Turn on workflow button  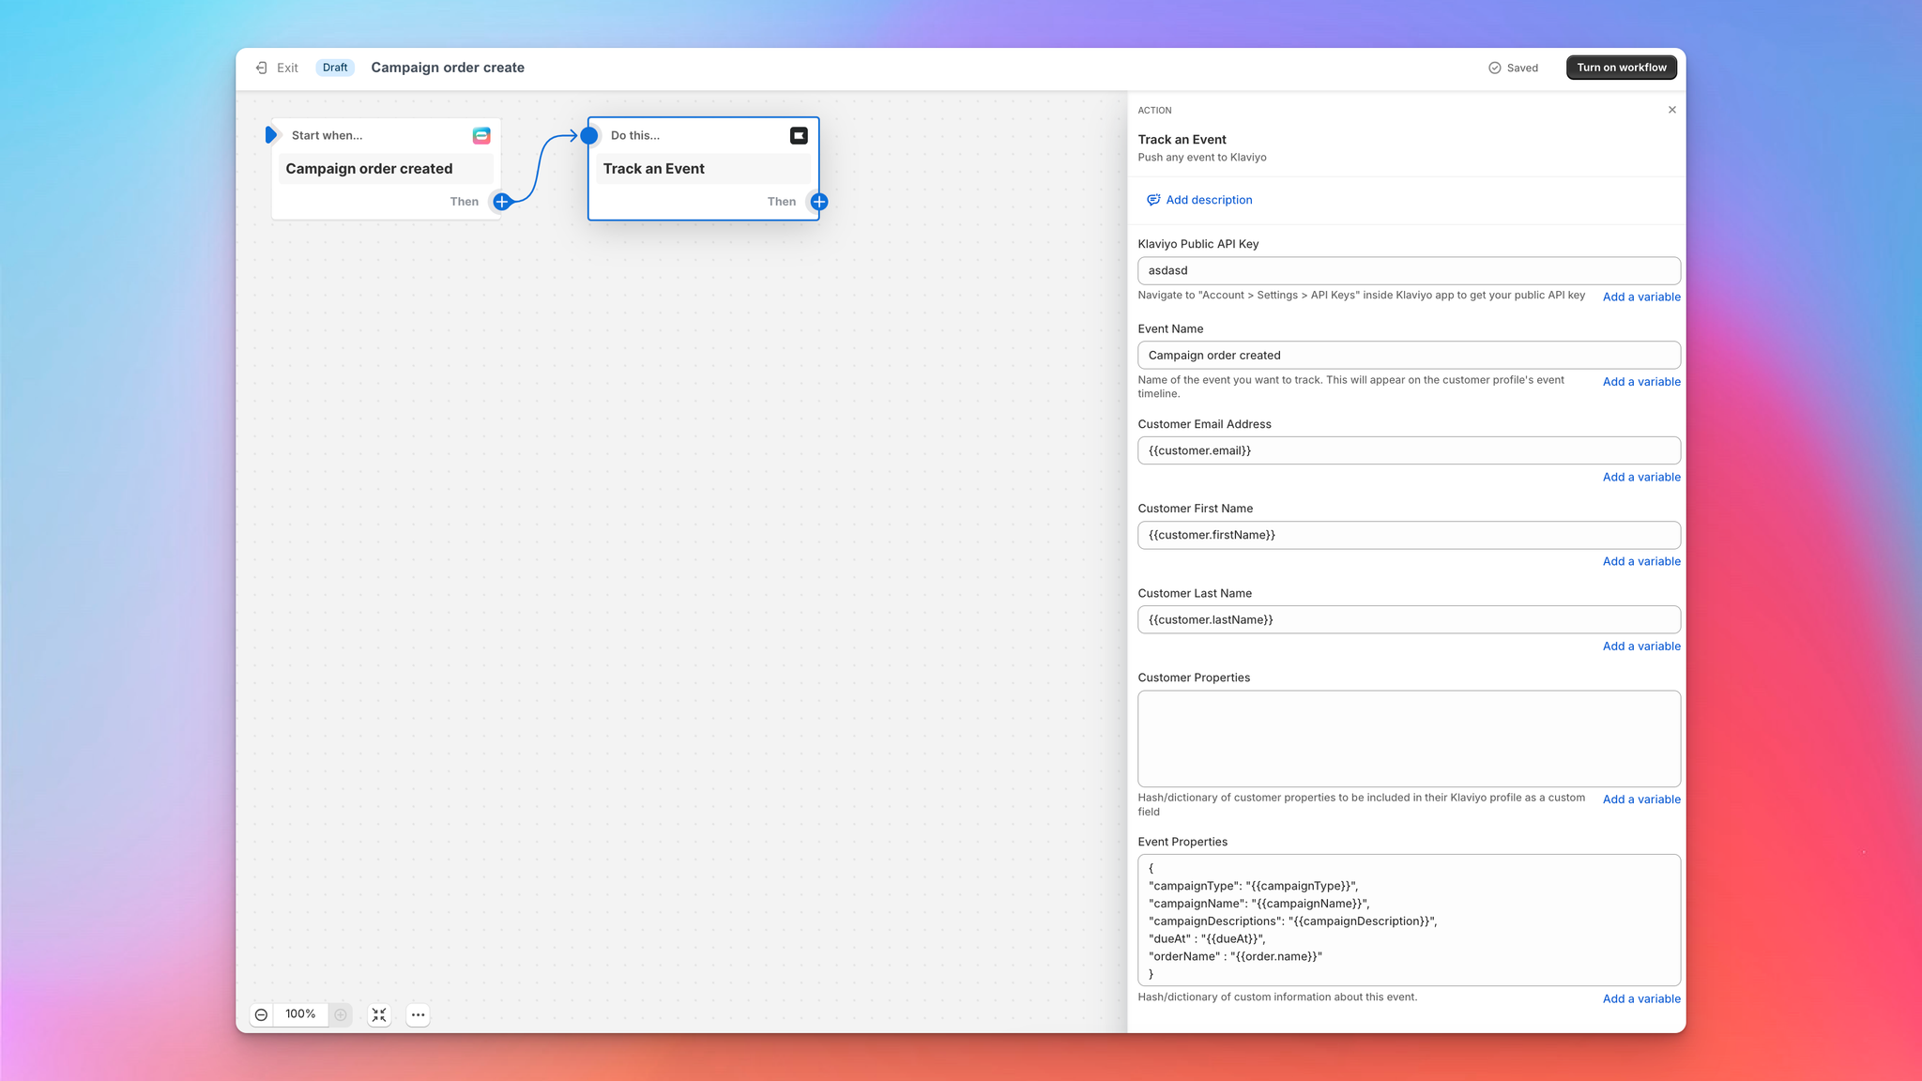tap(1622, 68)
